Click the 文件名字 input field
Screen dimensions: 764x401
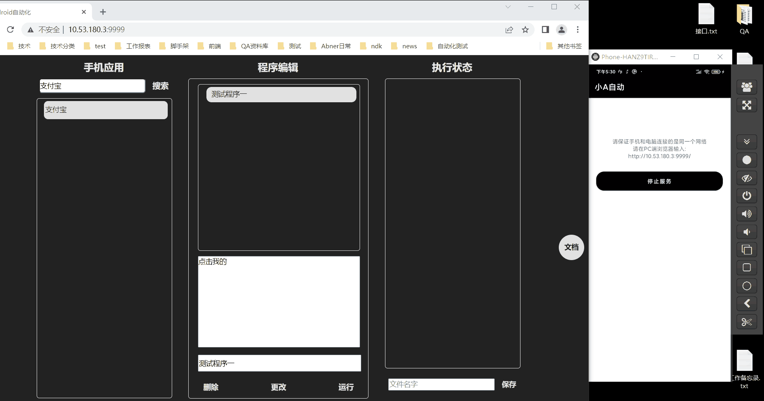441,384
